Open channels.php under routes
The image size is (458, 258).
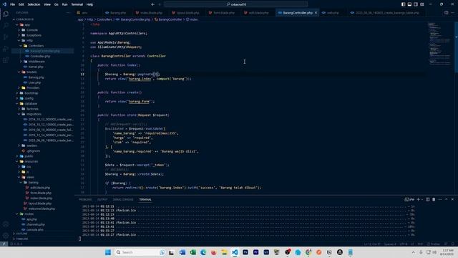35,224
